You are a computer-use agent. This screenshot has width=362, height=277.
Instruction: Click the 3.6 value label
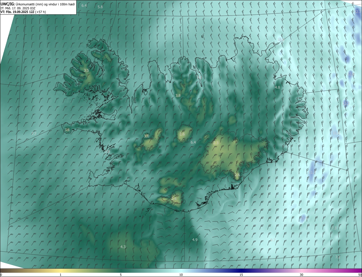67,130
